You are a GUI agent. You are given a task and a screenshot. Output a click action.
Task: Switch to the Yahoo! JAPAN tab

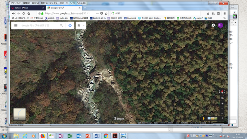pos(27,8)
